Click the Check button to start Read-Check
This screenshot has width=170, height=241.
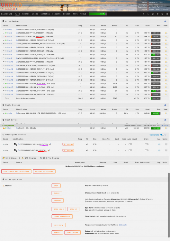(57, 193)
